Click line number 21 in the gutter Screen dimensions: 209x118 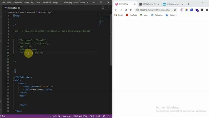point(8,77)
